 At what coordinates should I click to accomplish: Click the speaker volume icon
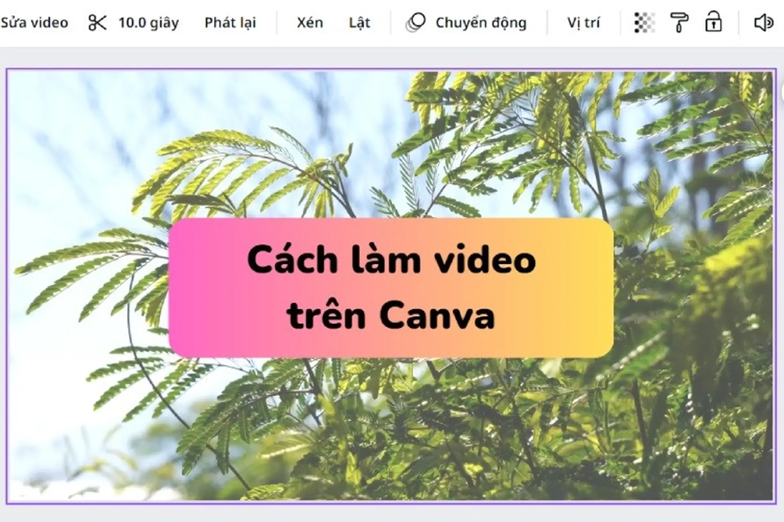tap(763, 22)
